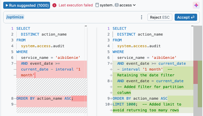This screenshot has height=116, width=203.
Task: Open the access schema selector
Action: tap(125, 5)
